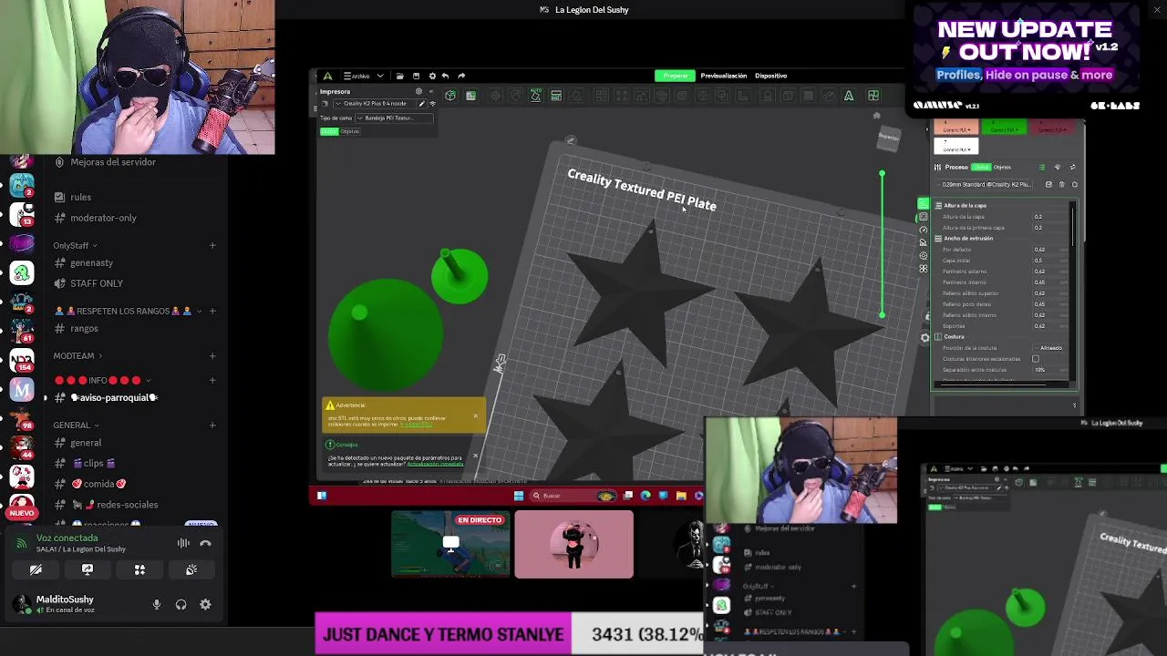Viewport: 1167px width, 656px height.
Task: Click Altura de la capa value field
Action: point(1048,217)
